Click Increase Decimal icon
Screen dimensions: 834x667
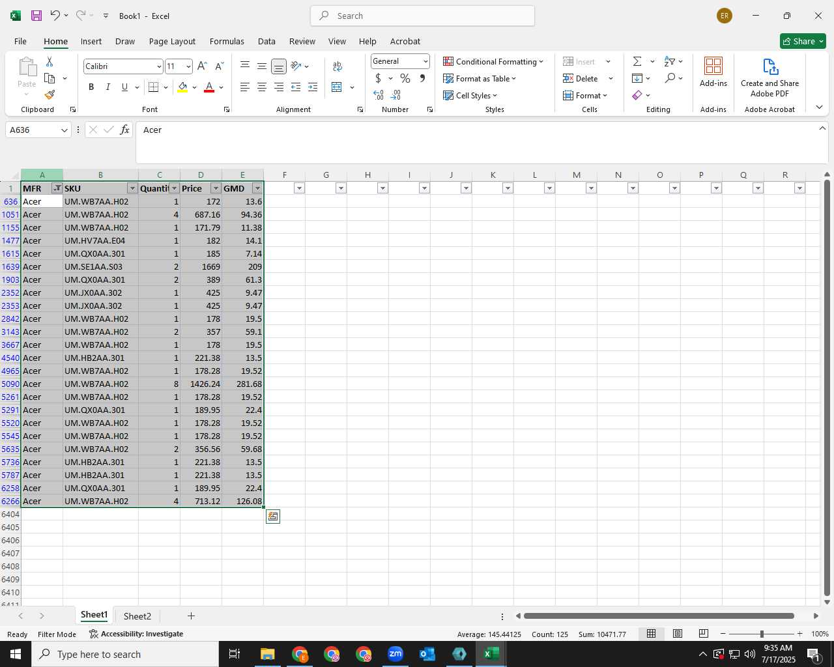click(x=379, y=95)
